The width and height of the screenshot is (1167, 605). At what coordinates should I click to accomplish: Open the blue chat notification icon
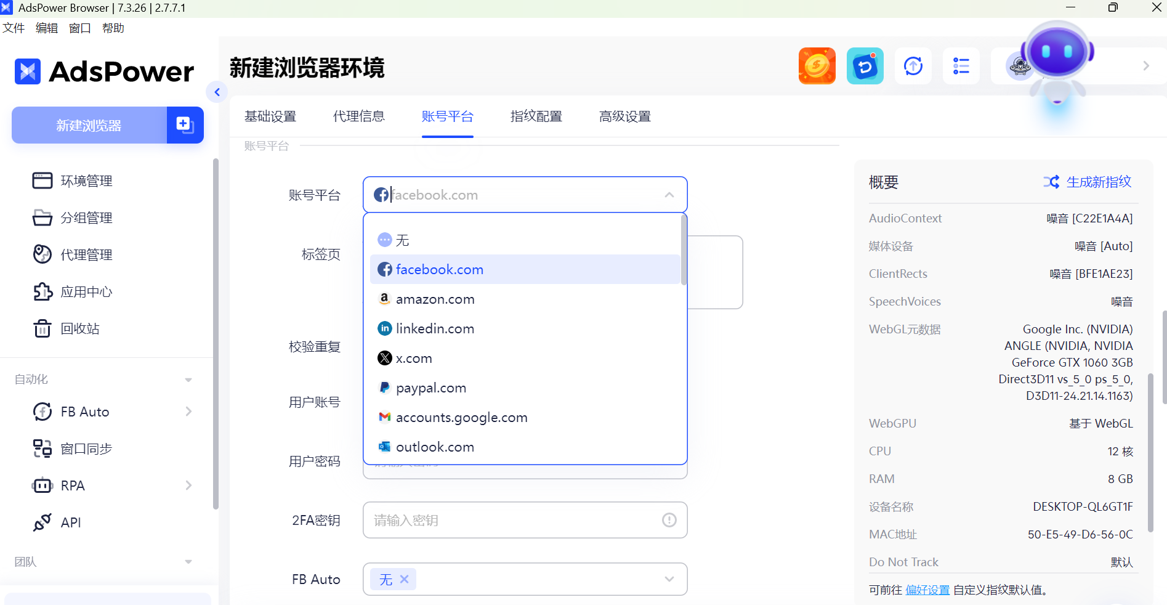[x=865, y=66]
